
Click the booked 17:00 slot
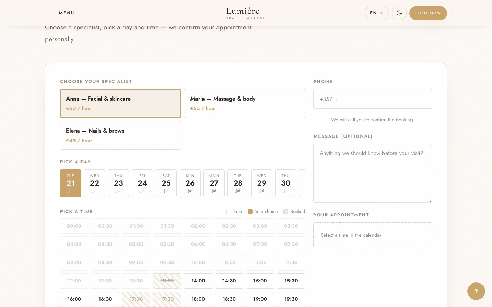[x=136, y=299]
